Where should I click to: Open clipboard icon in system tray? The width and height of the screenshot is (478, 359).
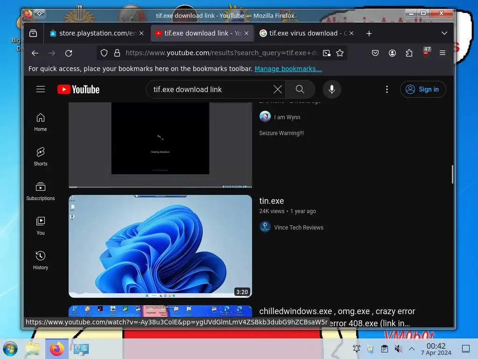(x=385, y=349)
